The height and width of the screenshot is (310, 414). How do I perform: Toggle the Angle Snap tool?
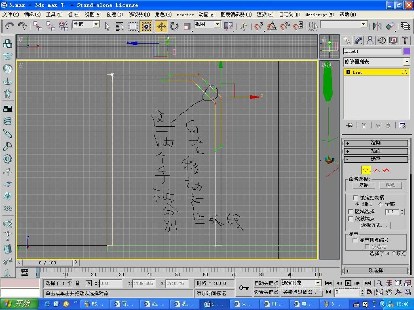coord(272,26)
